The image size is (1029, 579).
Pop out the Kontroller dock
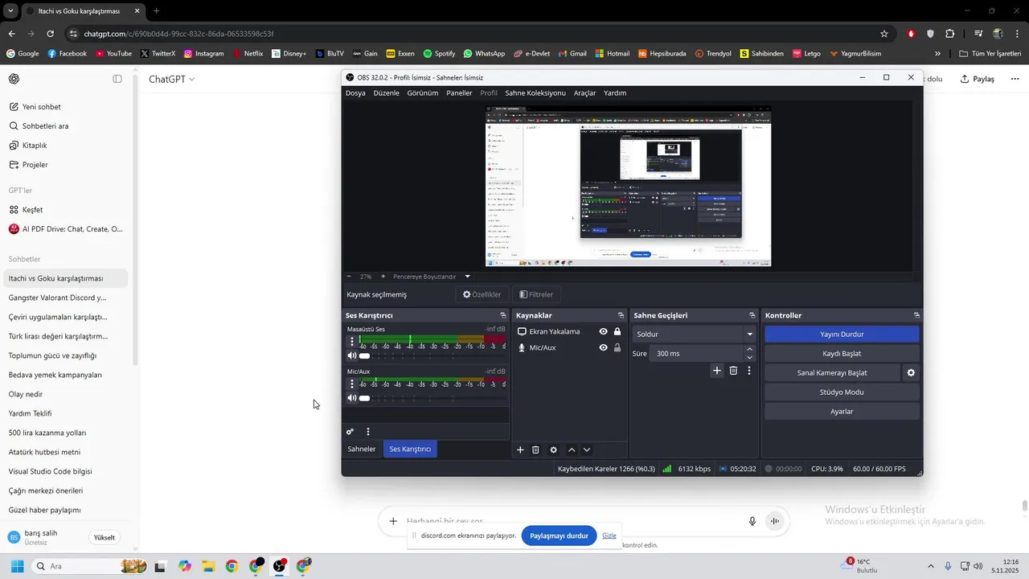[916, 315]
